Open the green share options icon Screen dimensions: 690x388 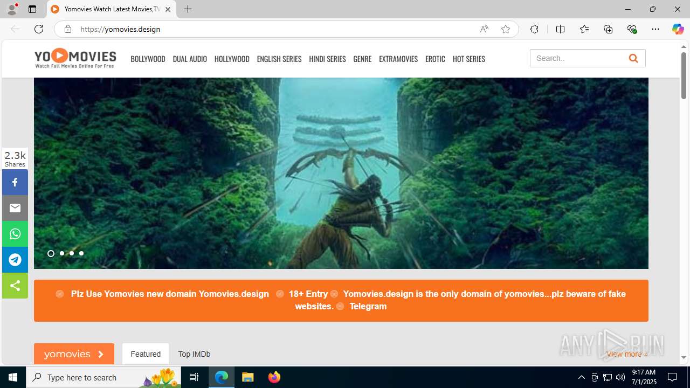15,286
